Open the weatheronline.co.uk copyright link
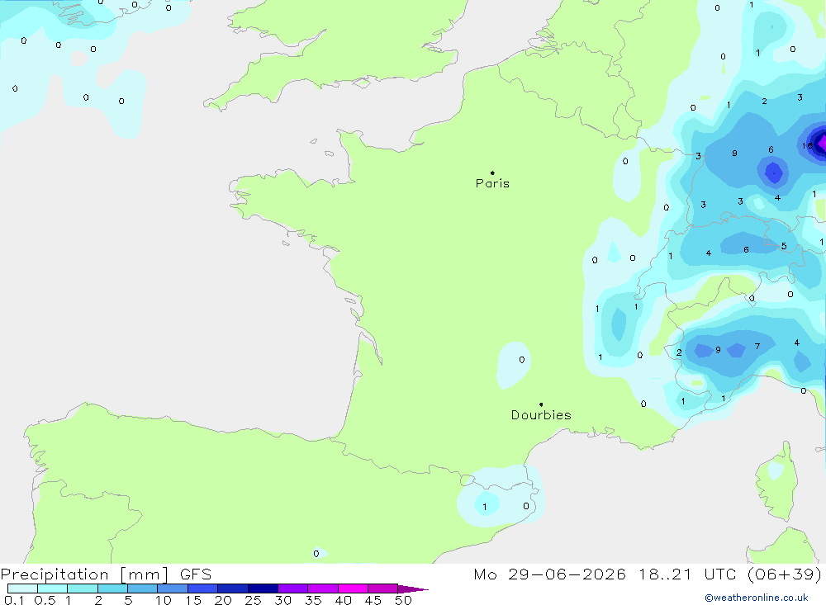Viewport: 826px width, 605px height. click(x=757, y=598)
